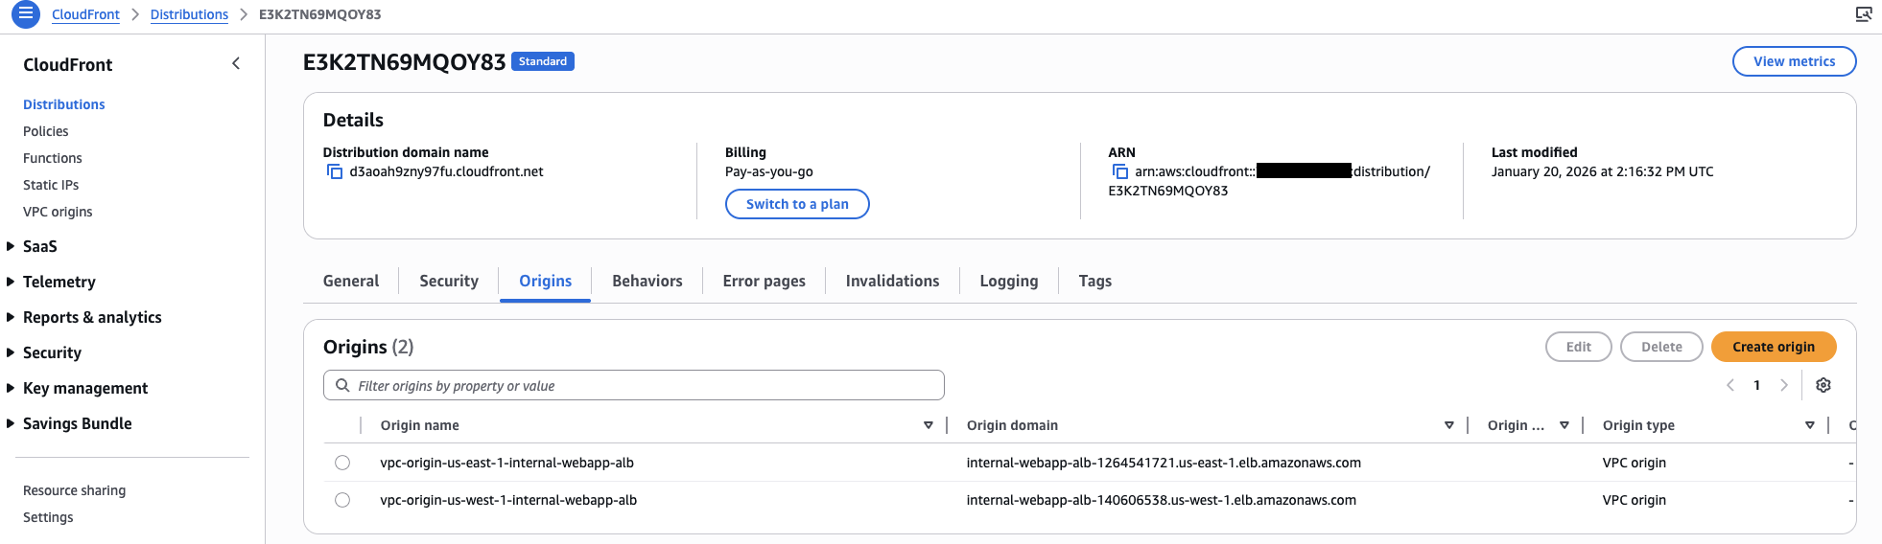Open the hamburger navigation menu icon
Image resolution: width=1882 pixels, height=544 pixels.
click(x=26, y=14)
